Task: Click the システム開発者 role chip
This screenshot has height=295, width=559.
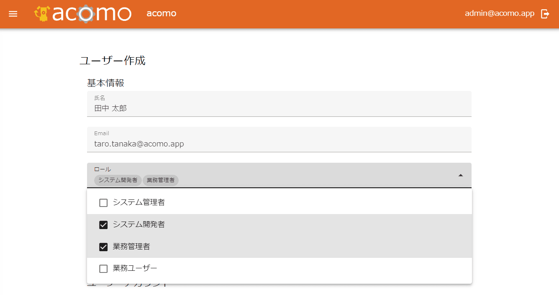Action: 118,180
